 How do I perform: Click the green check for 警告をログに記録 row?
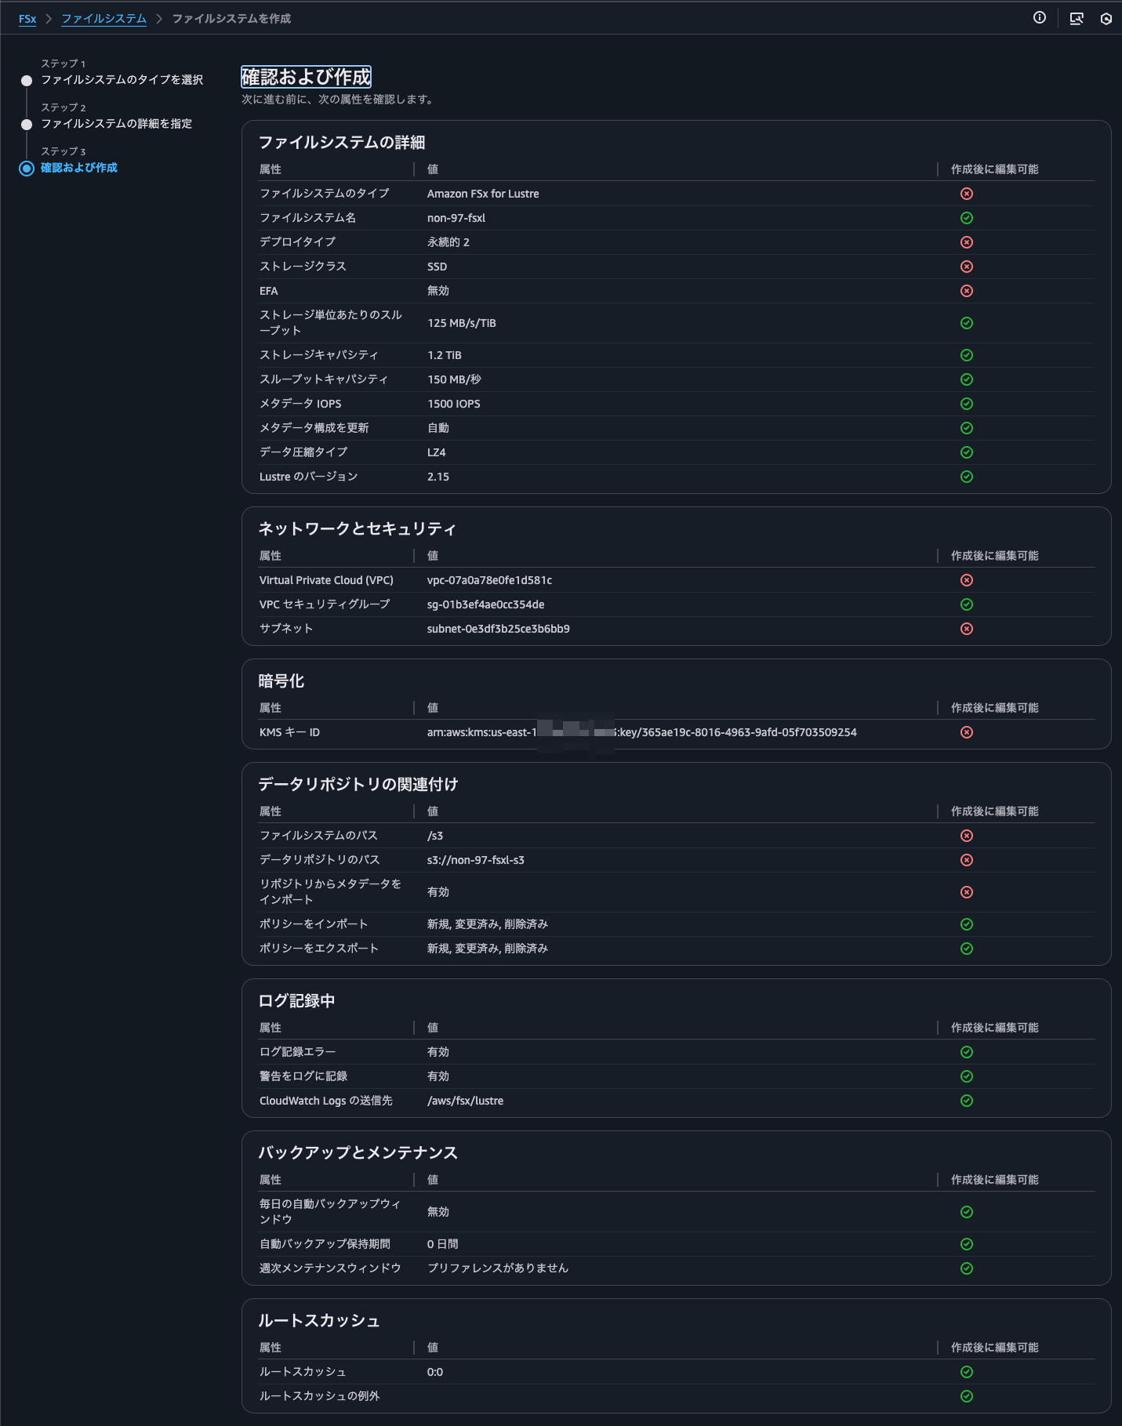(967, 1076)
